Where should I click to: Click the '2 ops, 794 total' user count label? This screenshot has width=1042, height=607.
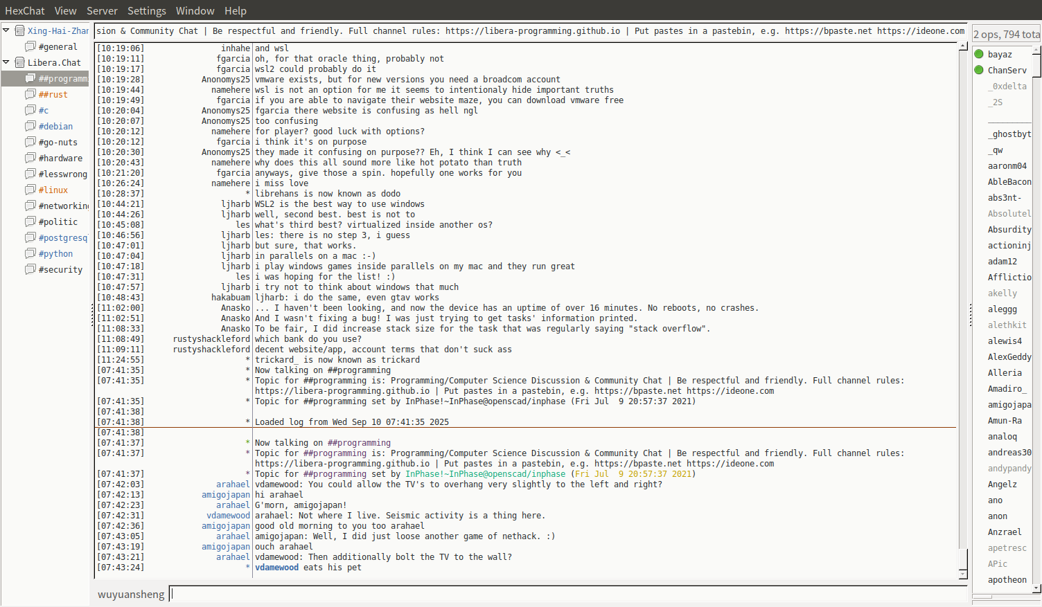pyautogui.click(x=1007, y=34)
